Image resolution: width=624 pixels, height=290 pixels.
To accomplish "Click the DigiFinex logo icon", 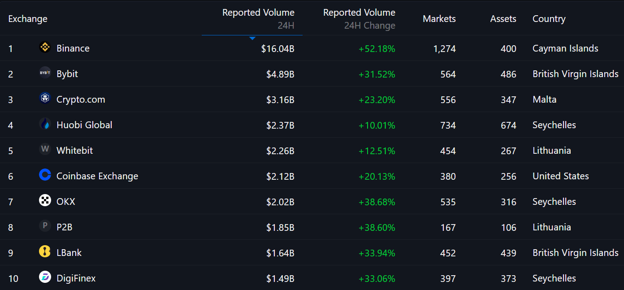I will (x=45, y=277).
